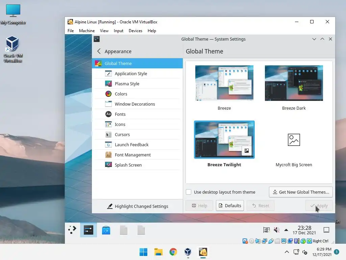The image size is (346, 260).
Task: Click the VirtualBox network adapter indicator
Action: [x=264, y=241]
